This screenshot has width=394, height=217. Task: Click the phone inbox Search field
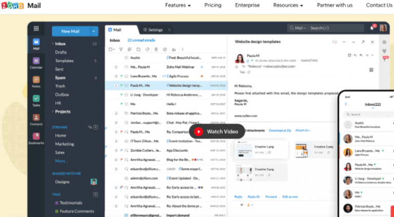[368, 114]
